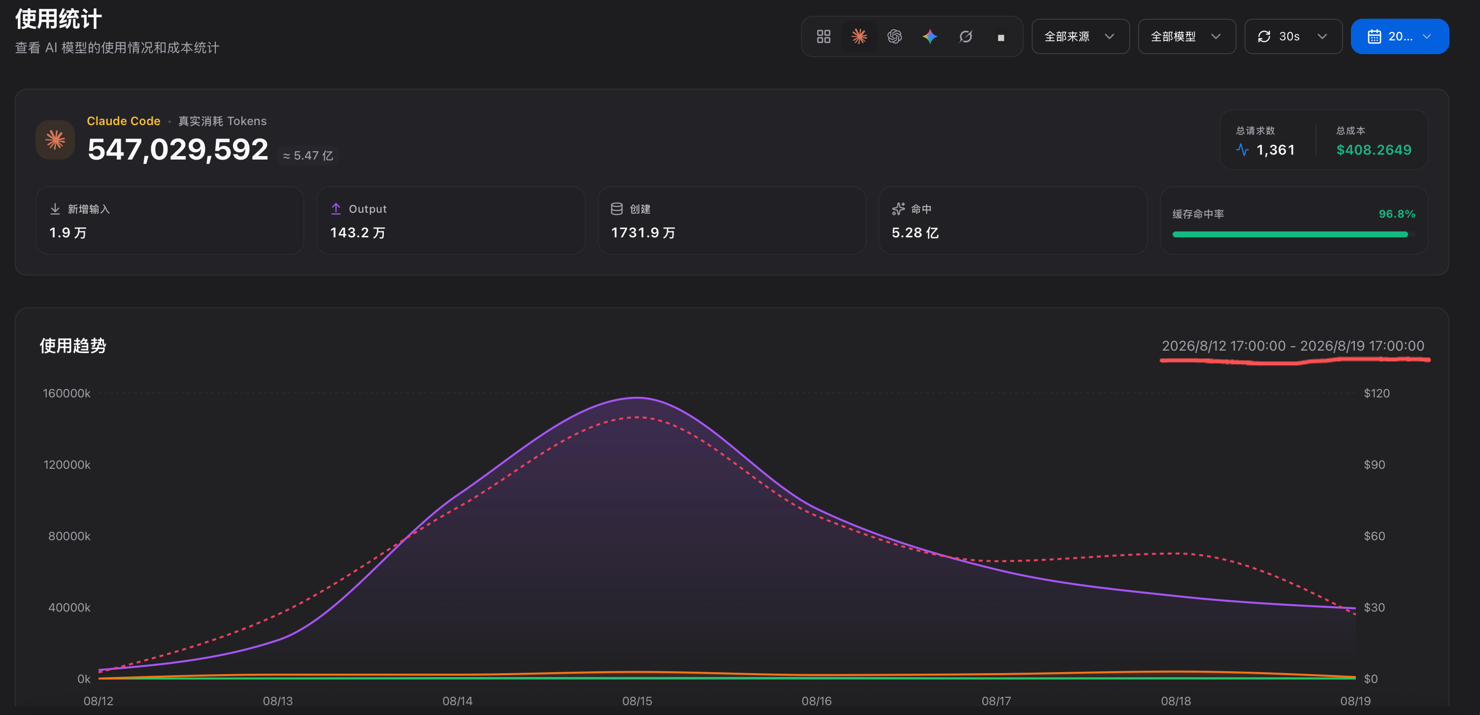Open the 全部模型 model dropdown
Screen dimensions: 1480x715
click(x=1186, y=37)
